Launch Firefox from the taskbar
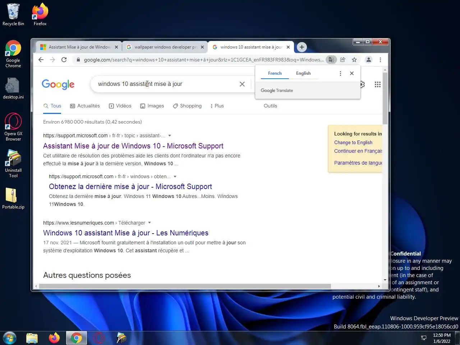The width and height of the screenshot is (460, 345). click(x=54, y=338)
